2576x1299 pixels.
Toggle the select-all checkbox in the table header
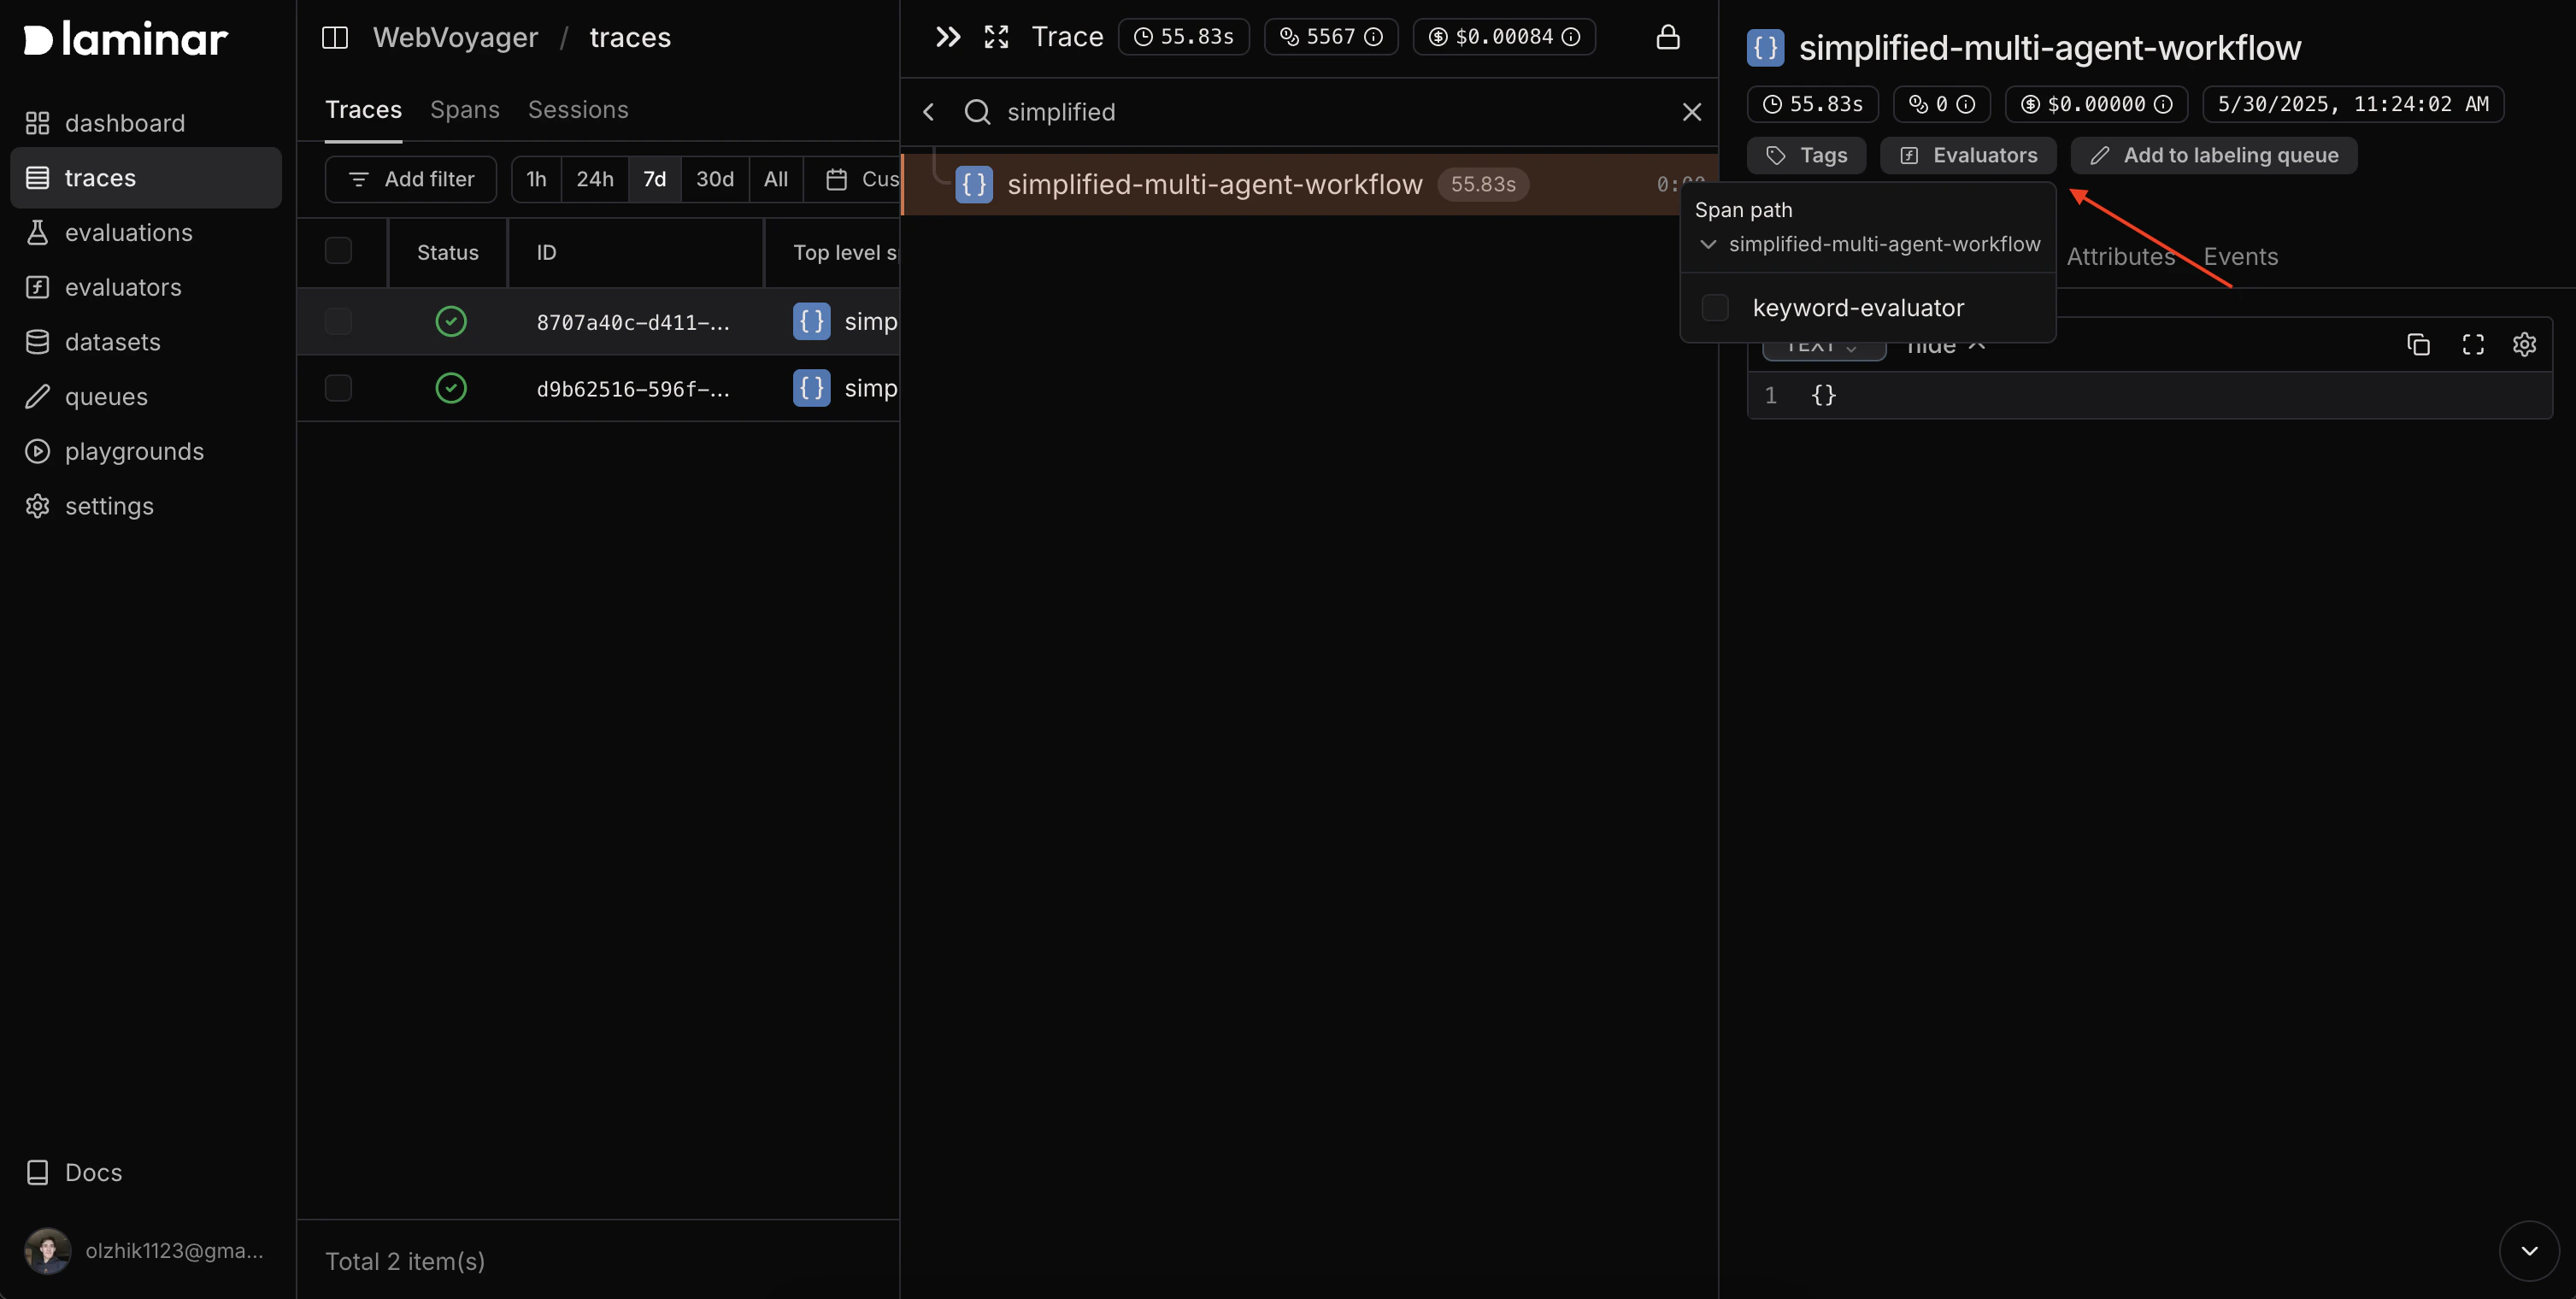click(x=337, y=251)
